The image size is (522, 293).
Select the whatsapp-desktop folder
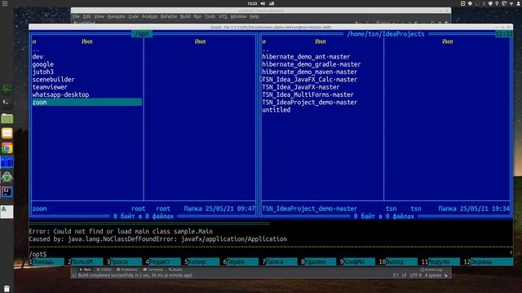(60, 94)
